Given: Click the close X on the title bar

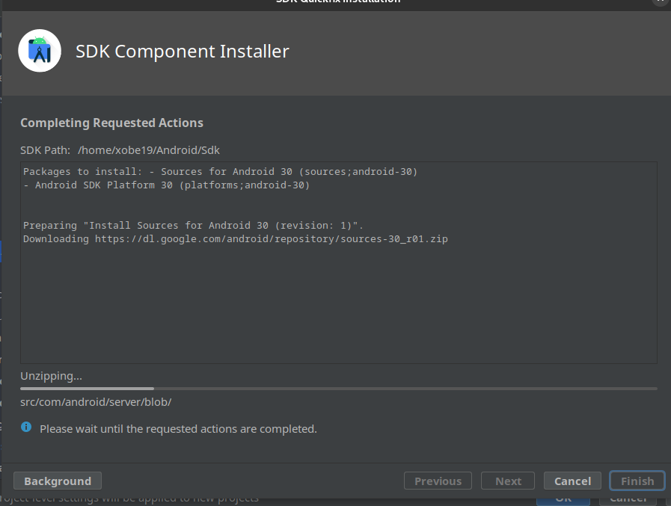Looking at the screenshot, I should click(x=661, y=3).
